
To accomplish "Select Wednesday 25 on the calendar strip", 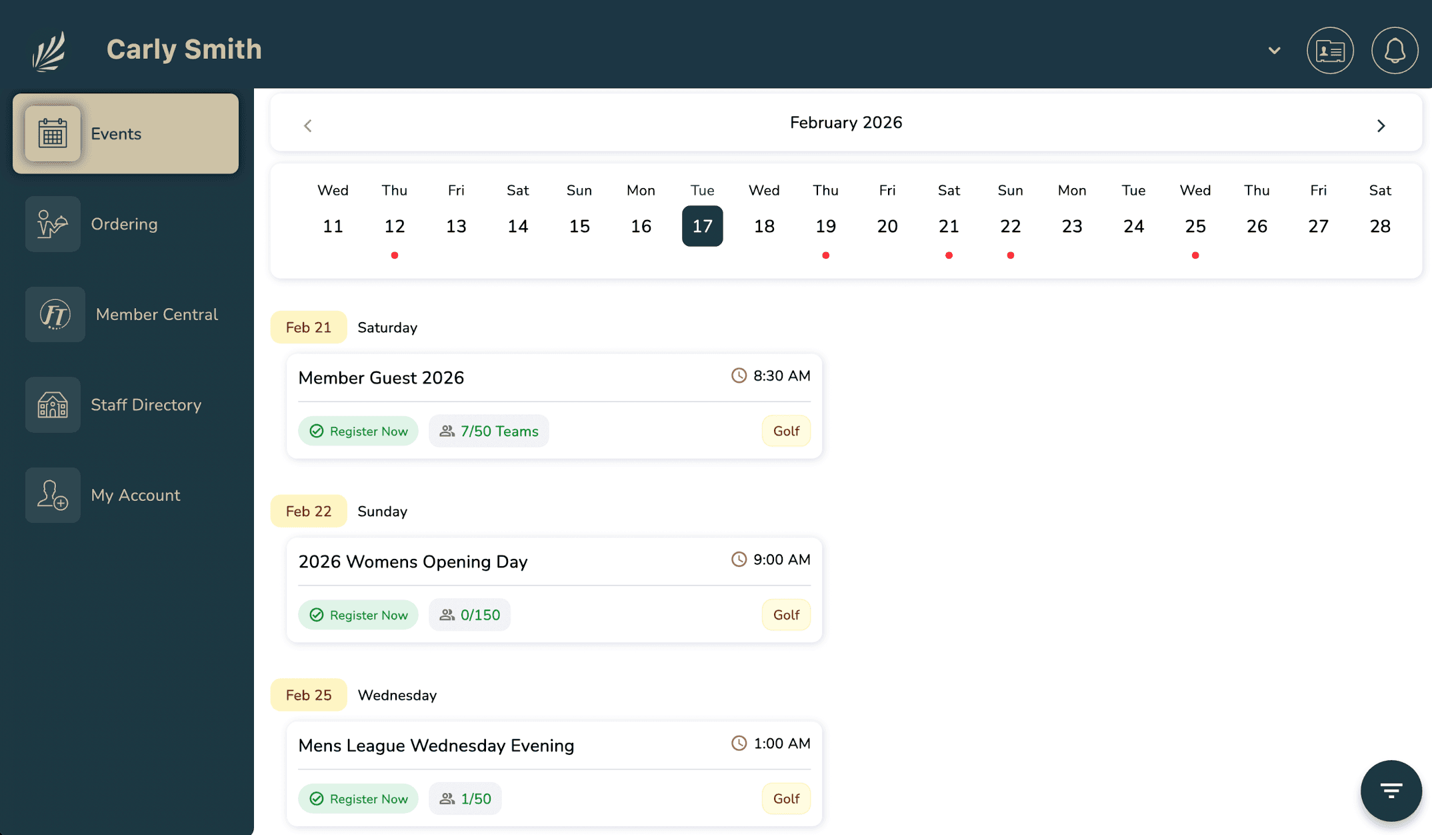I will pos(1195,226).
